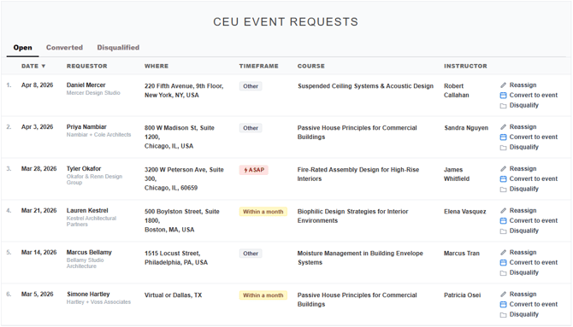Click the Disqualify folder icon for Priya Nambiar
This screenshot has width=573, height=327.
click(x=503, y=148)
